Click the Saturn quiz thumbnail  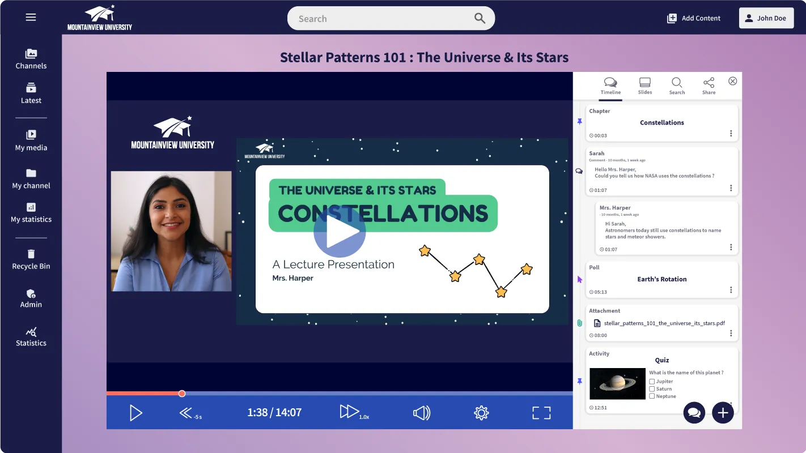[617, 384]
